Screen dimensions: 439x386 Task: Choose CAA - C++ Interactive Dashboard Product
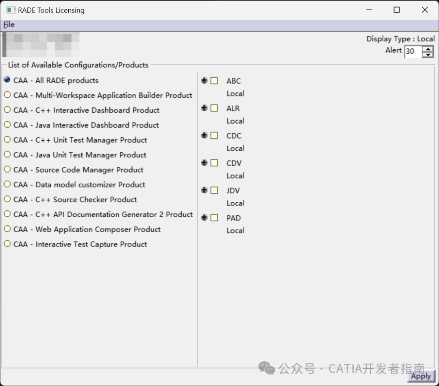coord(7,110)
